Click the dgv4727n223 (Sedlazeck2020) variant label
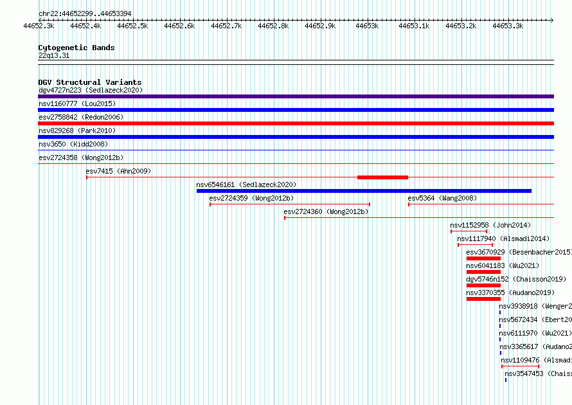Image resolution: width=572 pixels, height=405 pixels. (x=91, y=90)
